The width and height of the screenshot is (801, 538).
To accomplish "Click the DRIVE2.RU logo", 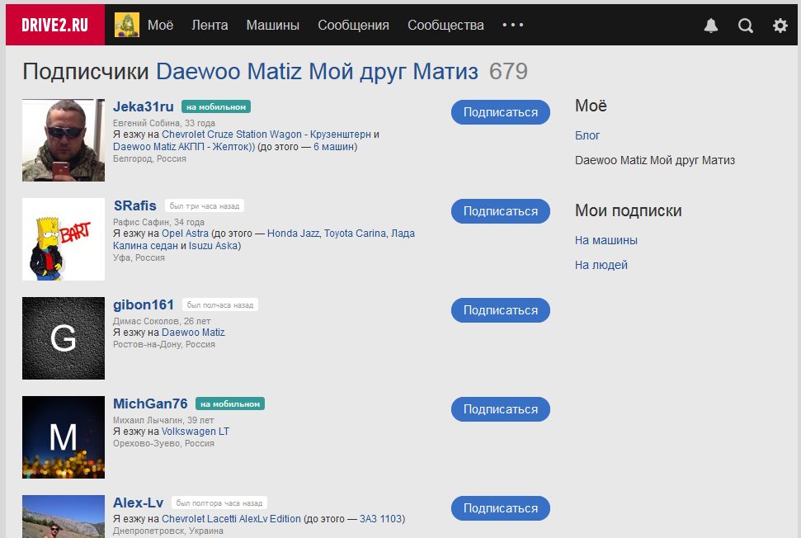I will [54, 25].
